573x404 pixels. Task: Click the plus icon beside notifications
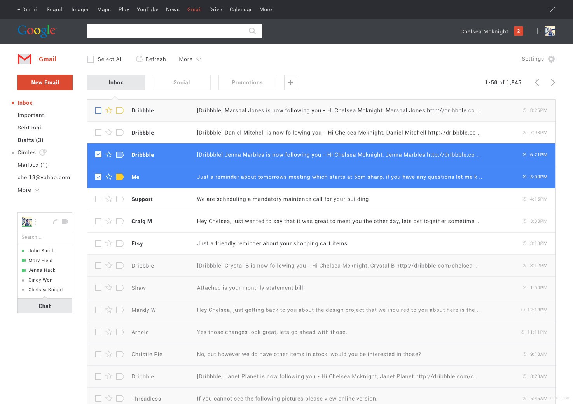tap(537, 31)
